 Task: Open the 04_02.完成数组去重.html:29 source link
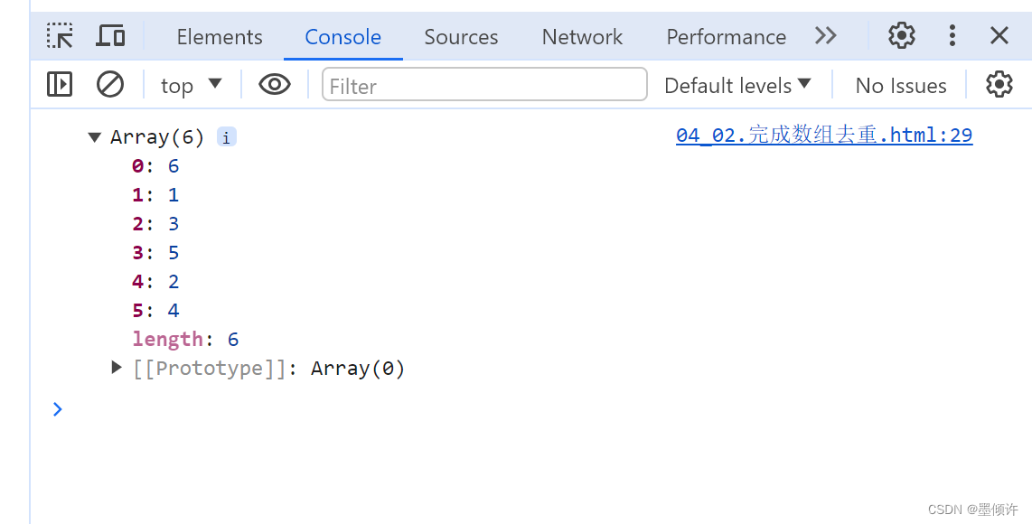pyautogui.click(x=823, y=135)
